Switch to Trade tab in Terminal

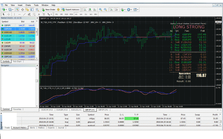pyautogui.click(x=7, y=128)
